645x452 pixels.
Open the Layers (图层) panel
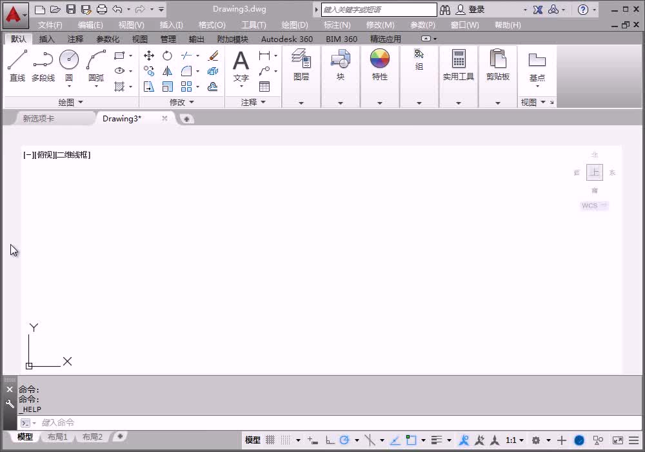301,65
